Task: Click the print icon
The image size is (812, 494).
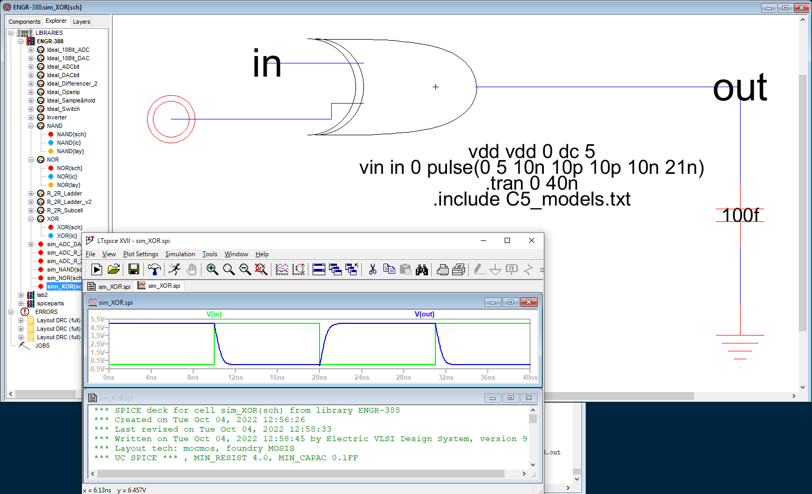Action: click(459, 269)
